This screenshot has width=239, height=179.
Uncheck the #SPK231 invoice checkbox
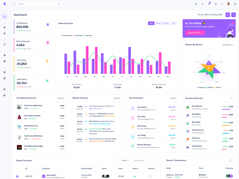click(x=17, y=176)
